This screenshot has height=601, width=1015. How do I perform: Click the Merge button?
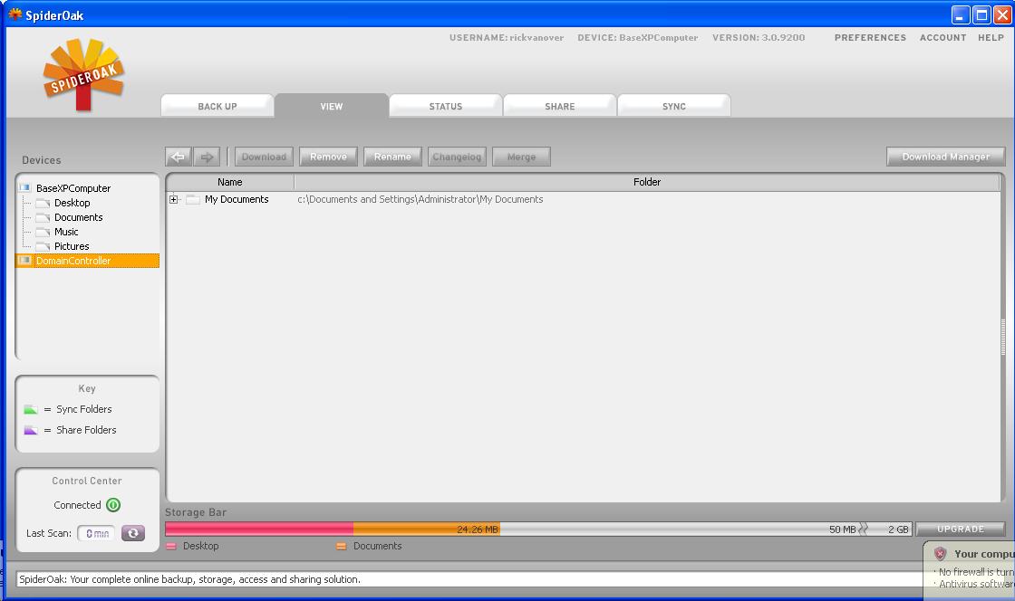click(522, 157)
